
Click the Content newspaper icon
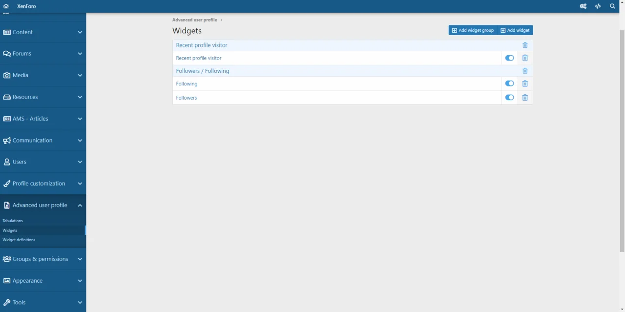tap(7, 32)
